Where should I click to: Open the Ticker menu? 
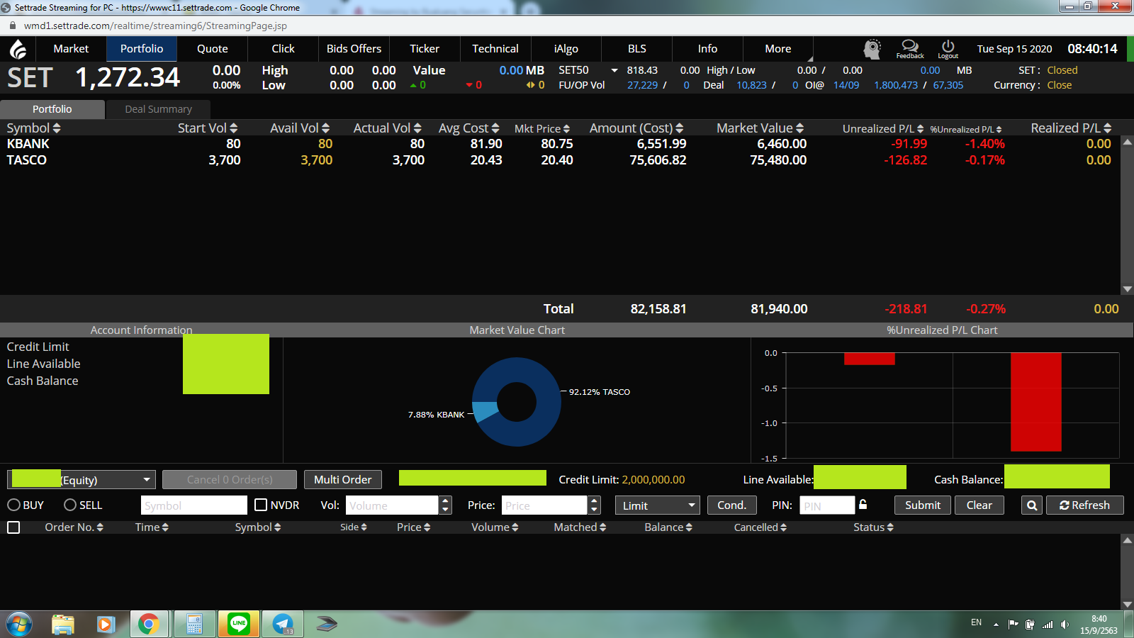(x=425, y=49)
